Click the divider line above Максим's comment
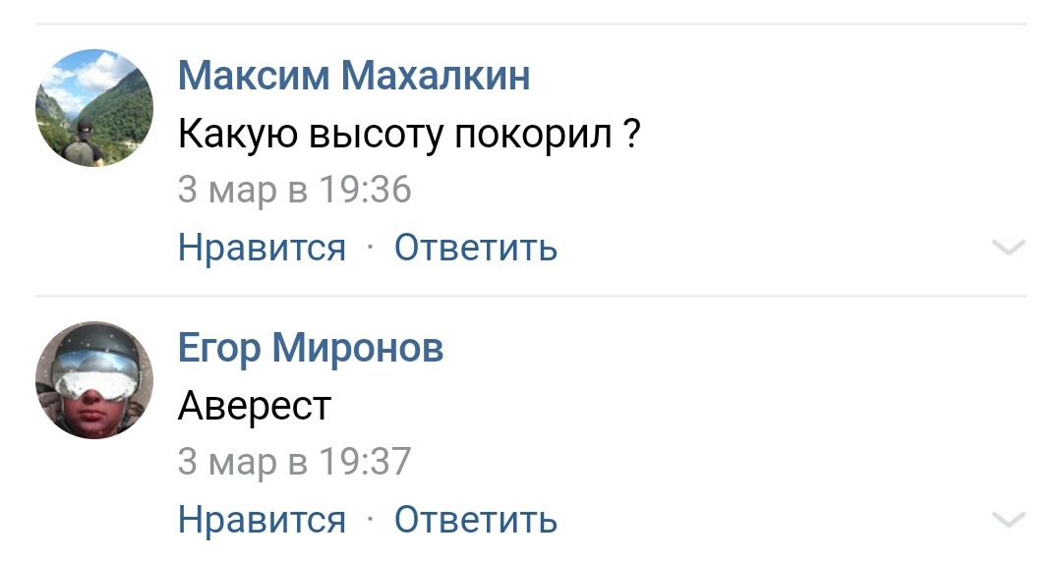Screen dimensions: 1062x562 click(531, 24)
